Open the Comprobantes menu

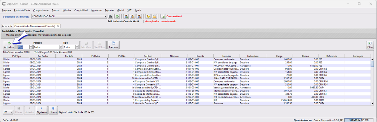pos(41,10)
